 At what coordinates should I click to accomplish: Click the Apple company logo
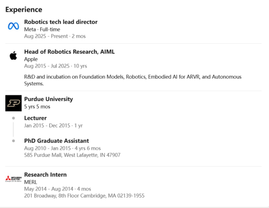pos(13,56)
